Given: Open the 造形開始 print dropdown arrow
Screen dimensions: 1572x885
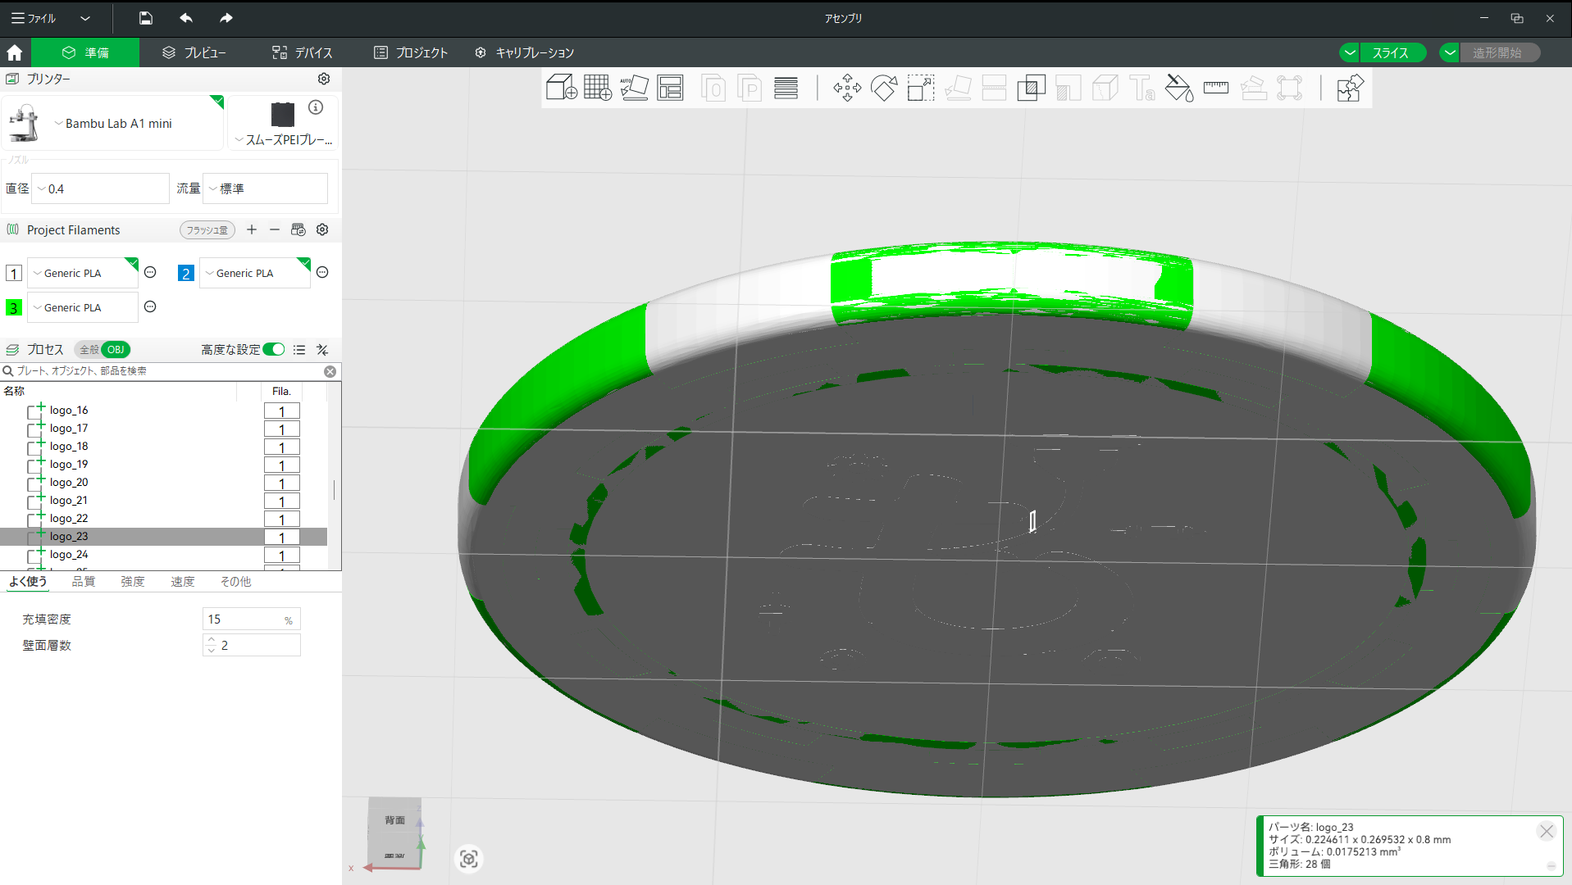Looking at the screenshot, I should tap(1450, 52).
